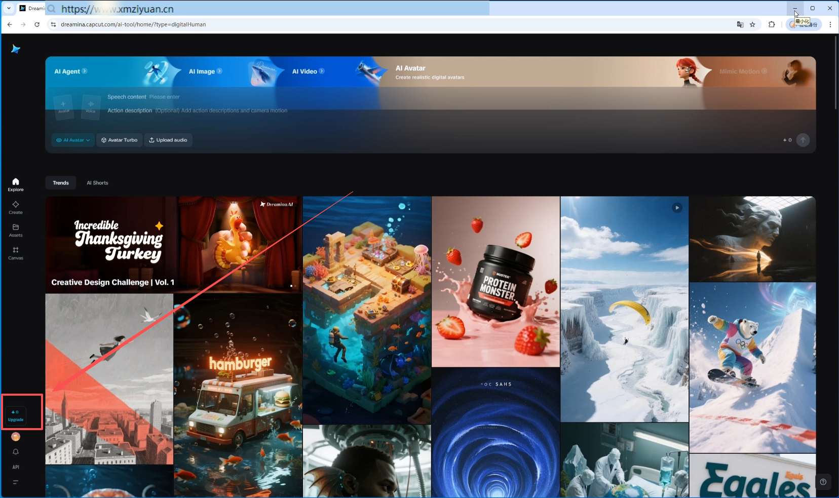Open the Protein Monster thumbnail
Viewport: 839px width, 498px height.
click(x=495, y=282)
